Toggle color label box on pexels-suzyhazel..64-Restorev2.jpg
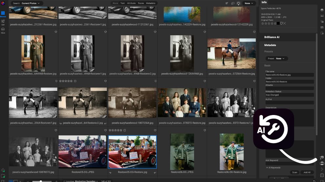The height and width of the screenshot is (182, 325). pyautogui.click(x=75, y=81)
